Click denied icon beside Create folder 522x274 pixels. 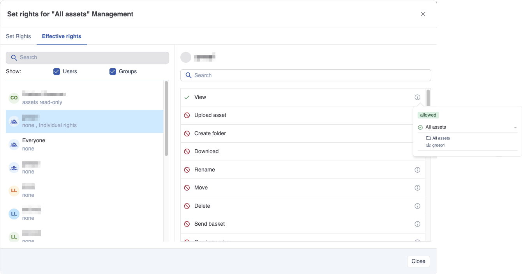click(187, 134)
